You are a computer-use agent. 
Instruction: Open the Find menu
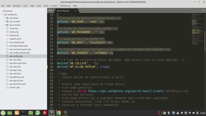[25, 6]
